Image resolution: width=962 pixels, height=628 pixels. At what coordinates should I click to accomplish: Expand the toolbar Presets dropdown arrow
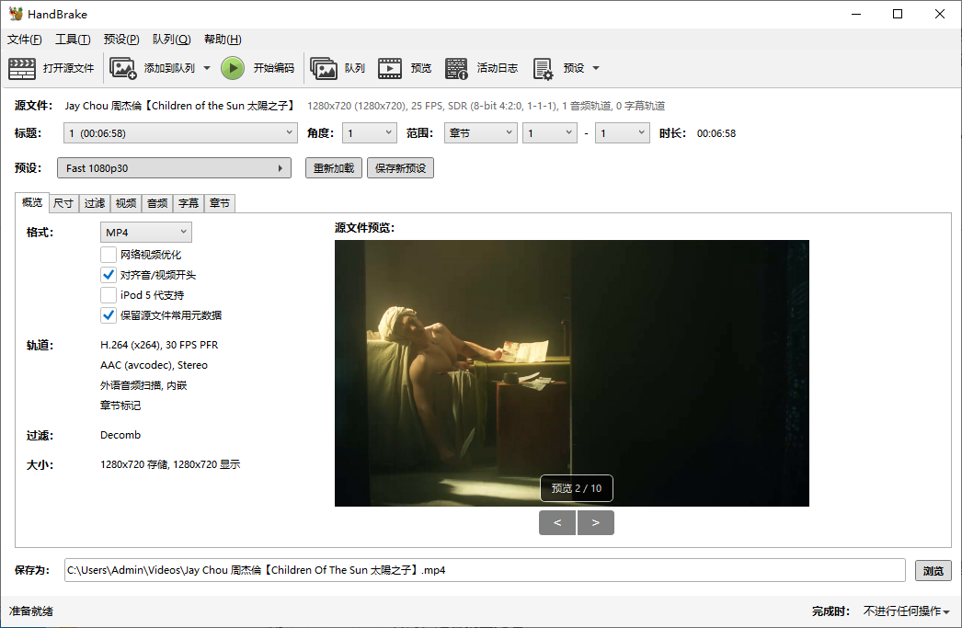[x=596, y=68]
